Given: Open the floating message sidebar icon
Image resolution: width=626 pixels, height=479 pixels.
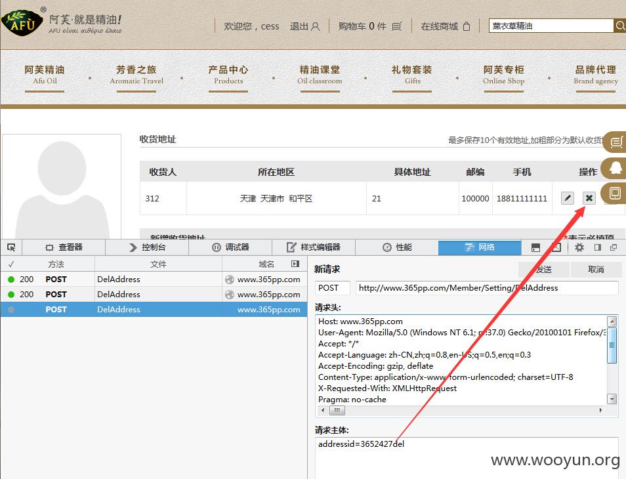Looking at the screenshot, I should click(x=616, y=142).
